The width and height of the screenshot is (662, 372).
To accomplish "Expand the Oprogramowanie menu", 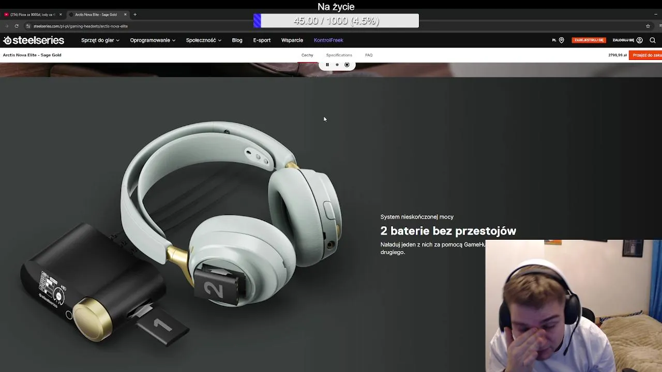I will coord(153,40).
